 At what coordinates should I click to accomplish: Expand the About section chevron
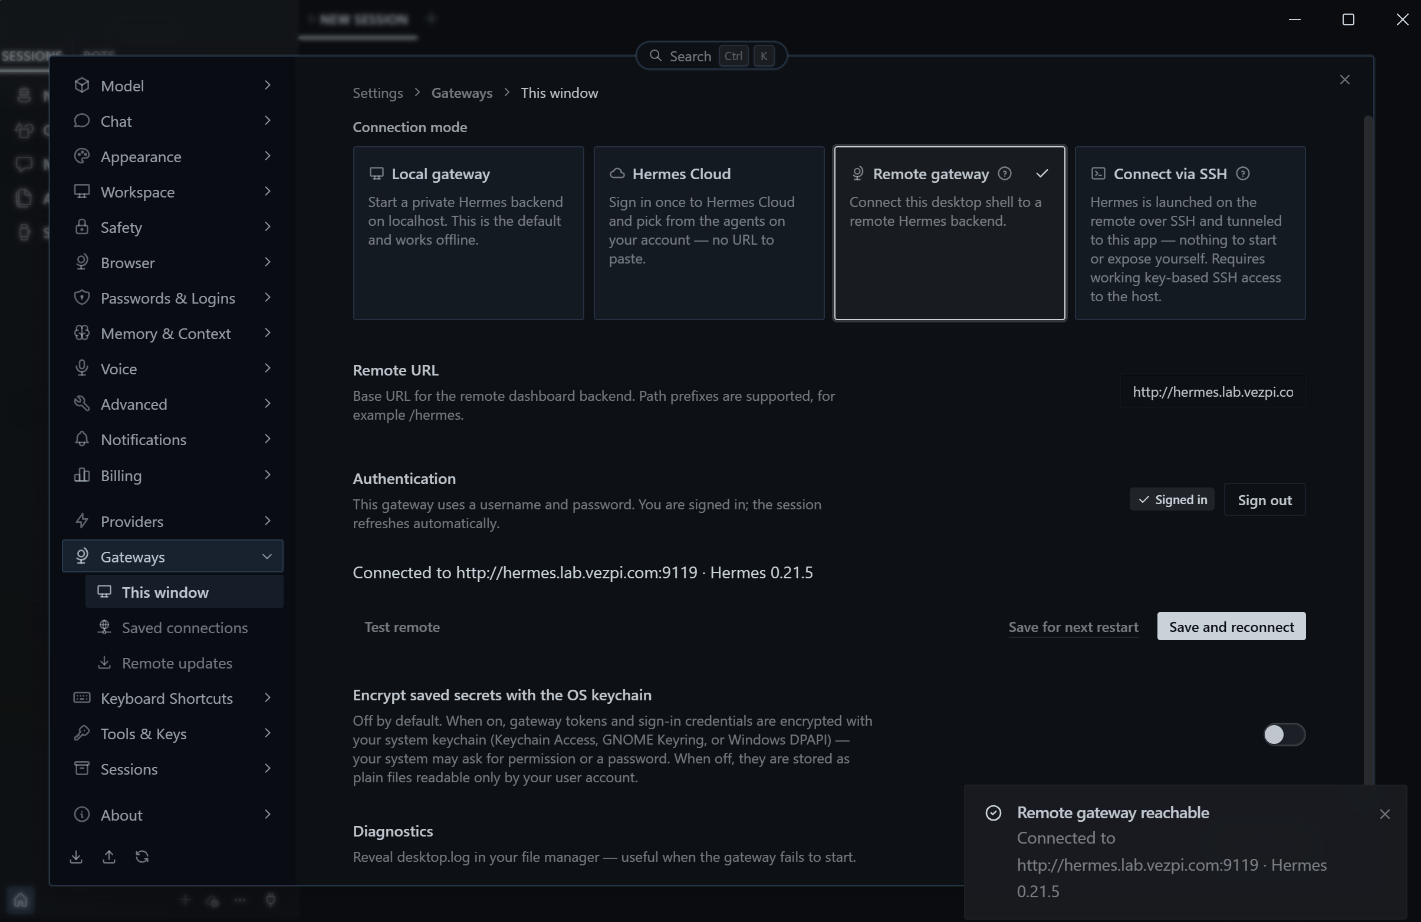[267, 815]
